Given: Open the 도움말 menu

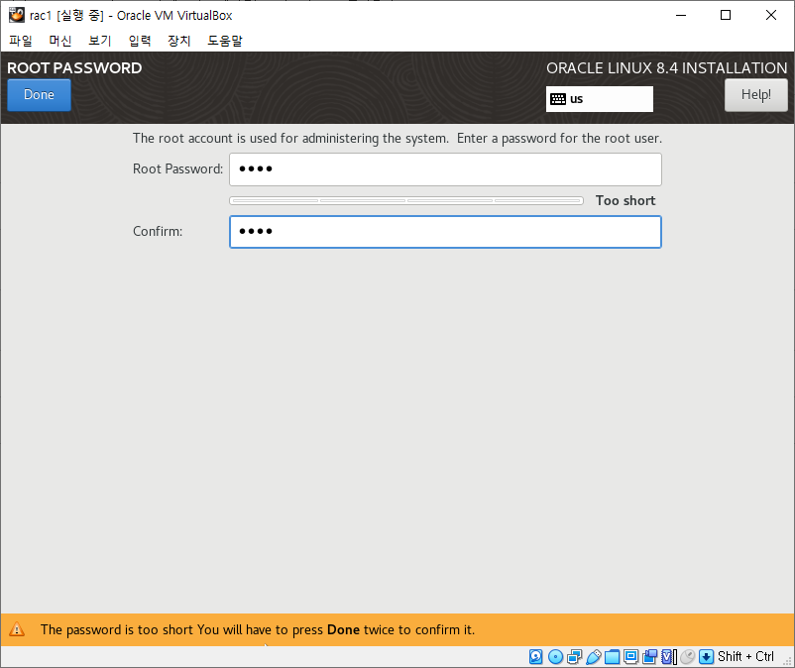Looking at the screenshot, I should point(225,41).
